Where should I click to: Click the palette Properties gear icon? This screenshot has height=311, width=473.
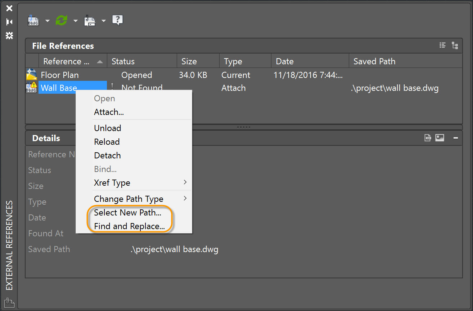[9, 35]
